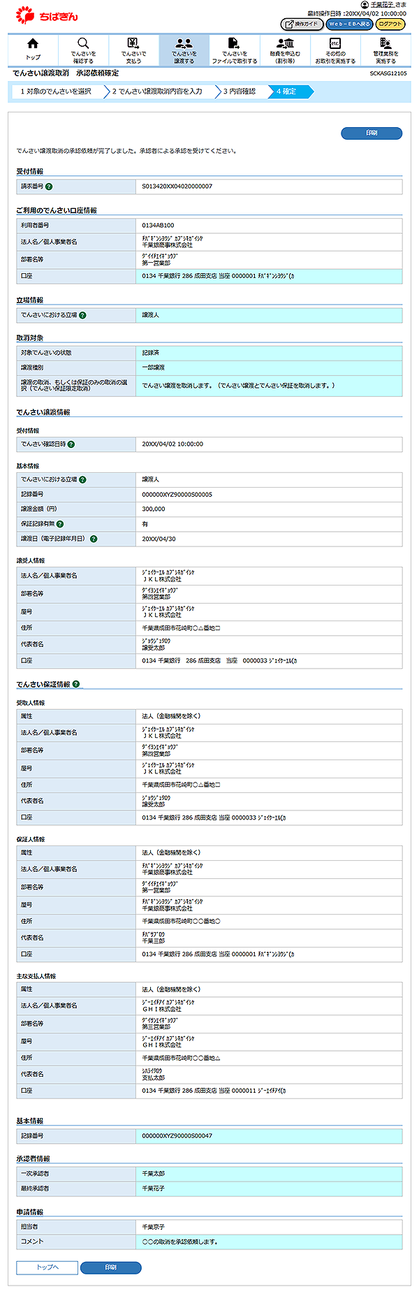Click the 保証人情報 subsection heading
This screenshot has height=1294, width=419.
click(x=31, y=840)
